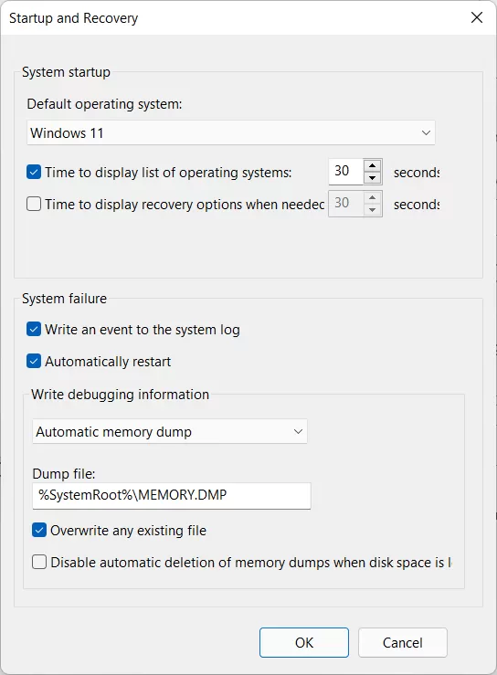Viewport: 497px width, 675px height.
Task: Enable 'Time to display recovery options' checkbox
Action: (34, 204)
